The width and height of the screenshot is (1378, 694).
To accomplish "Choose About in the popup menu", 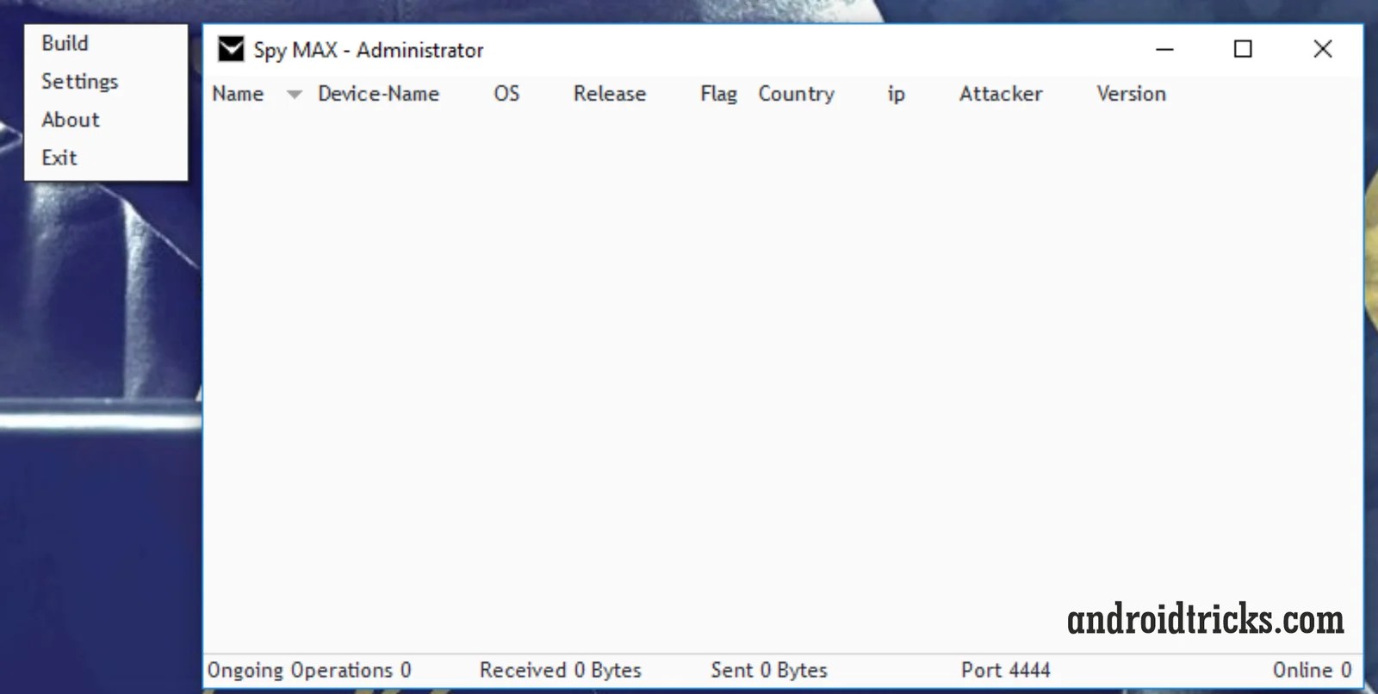I will tap(71, 120).
